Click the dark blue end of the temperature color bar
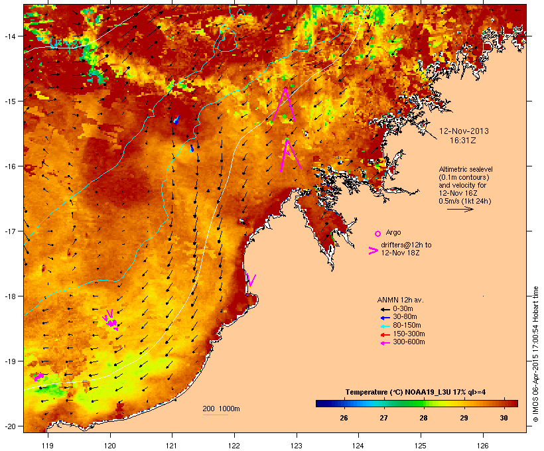The width and height of the screenshot is (544, 451). (x=321, y=403)
